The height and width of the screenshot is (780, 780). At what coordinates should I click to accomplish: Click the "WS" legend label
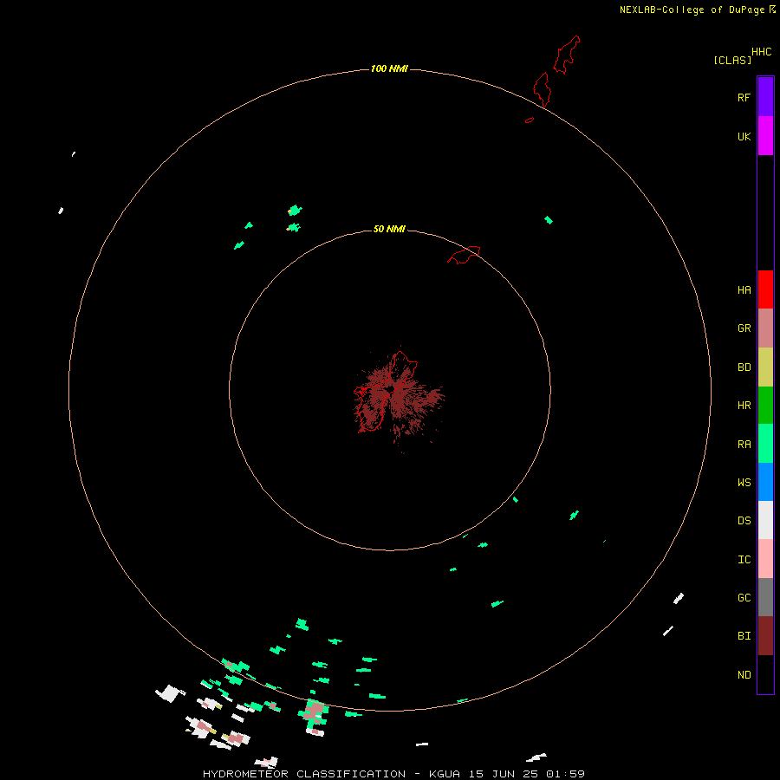[x=744, y=482]
